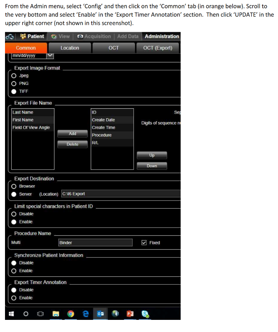Select Create Time in file name list
This screenshot has width=278, height=332.
click(x=112, y=128)
